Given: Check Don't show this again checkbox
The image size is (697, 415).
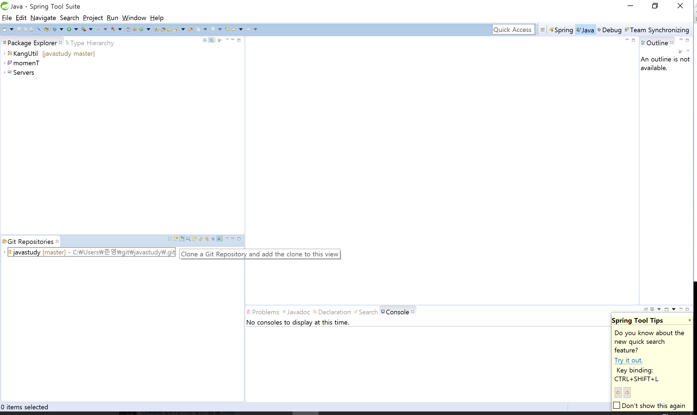Looking at the screenshot, I should coord(617,405).
